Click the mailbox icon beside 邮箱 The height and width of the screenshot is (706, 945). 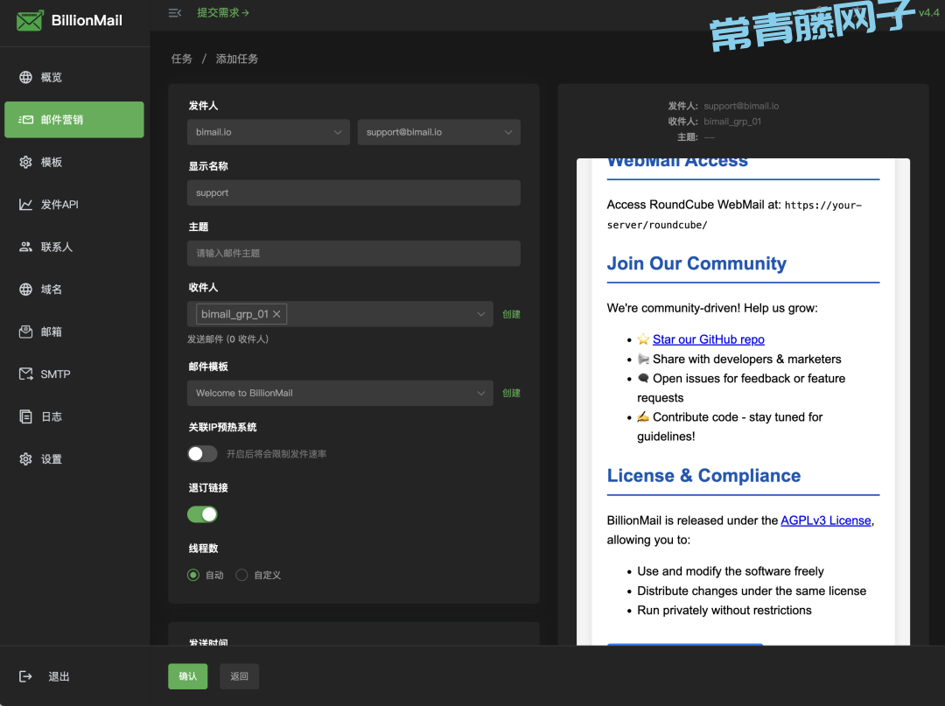click(25, 332)
